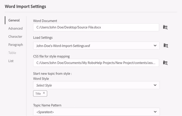The image size is (182, 116).
Task: Click the CSS file for style mapping label
Action: point(52,56)
